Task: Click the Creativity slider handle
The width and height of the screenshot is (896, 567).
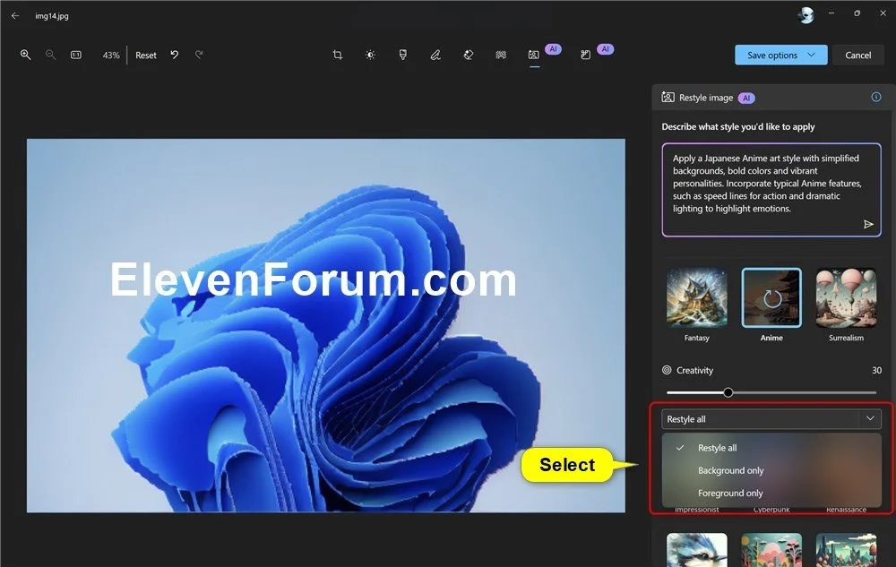Action: click(728, 392)
